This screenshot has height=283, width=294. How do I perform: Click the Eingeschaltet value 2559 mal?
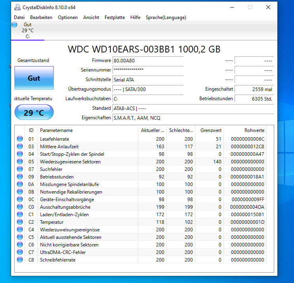254,89
